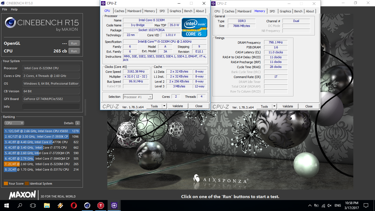Open the Cinebench File menu
The height and width of the screenshot is (211, 375).
(5, 9)
